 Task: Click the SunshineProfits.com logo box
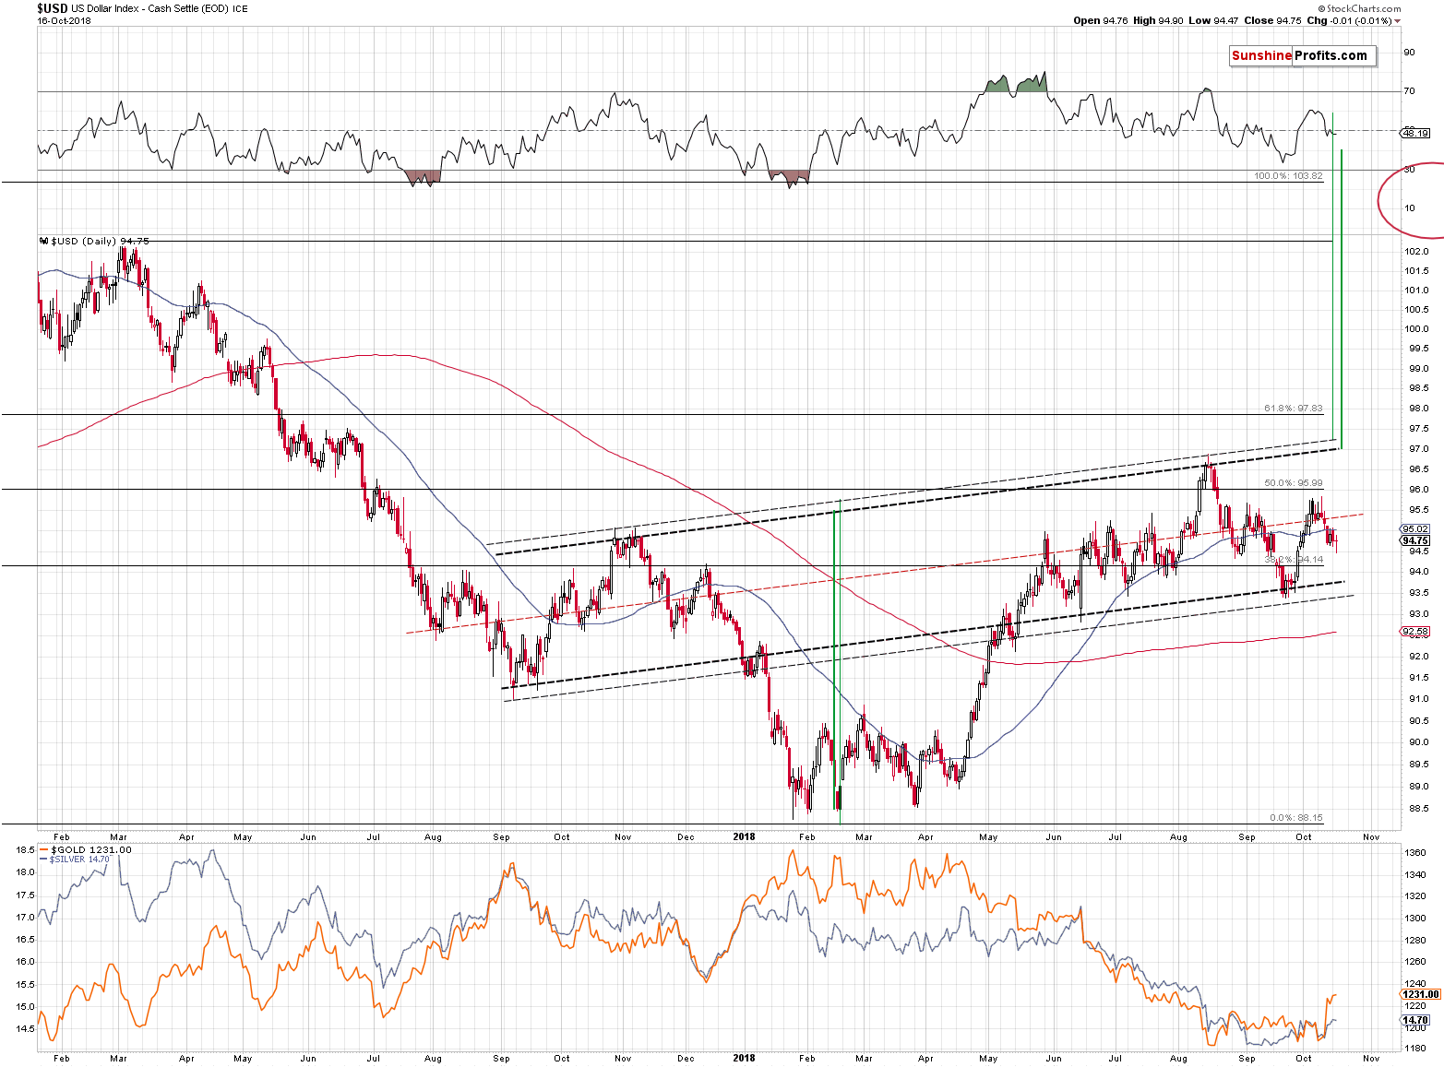pyautogui.click(x=1302, y=56)
